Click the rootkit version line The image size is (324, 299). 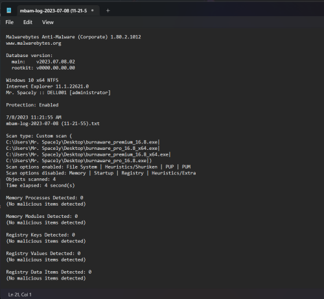click(43, 68)
